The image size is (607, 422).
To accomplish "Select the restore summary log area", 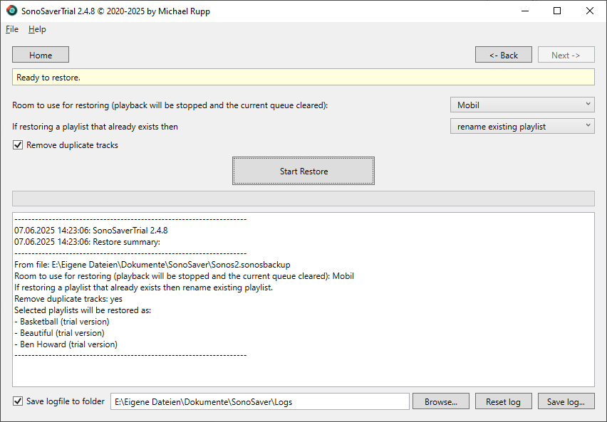I will (303, 299).
